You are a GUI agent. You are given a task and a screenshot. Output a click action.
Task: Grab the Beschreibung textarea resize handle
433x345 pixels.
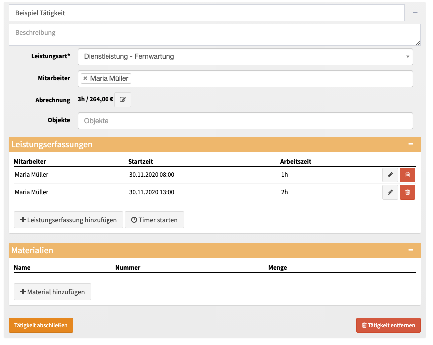(418, 43)
